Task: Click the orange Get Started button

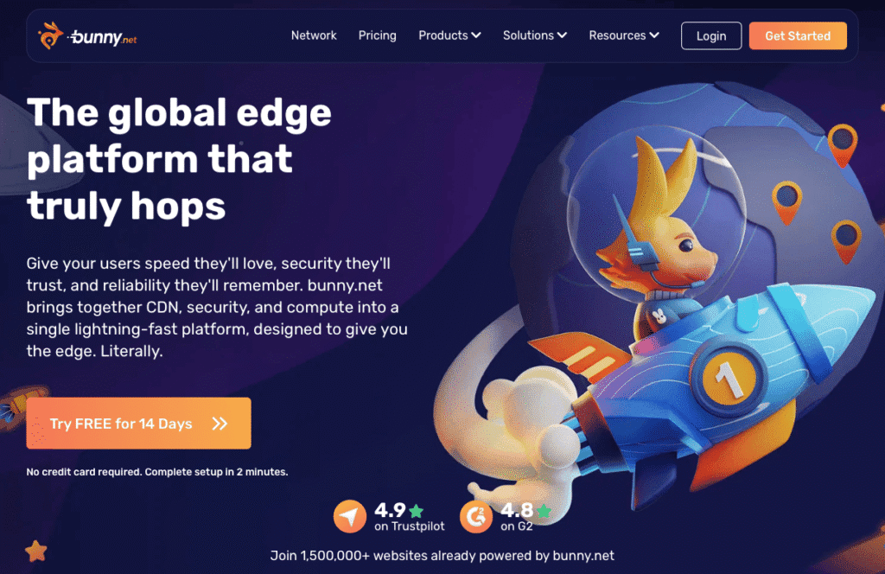Action: pos(798,36)
